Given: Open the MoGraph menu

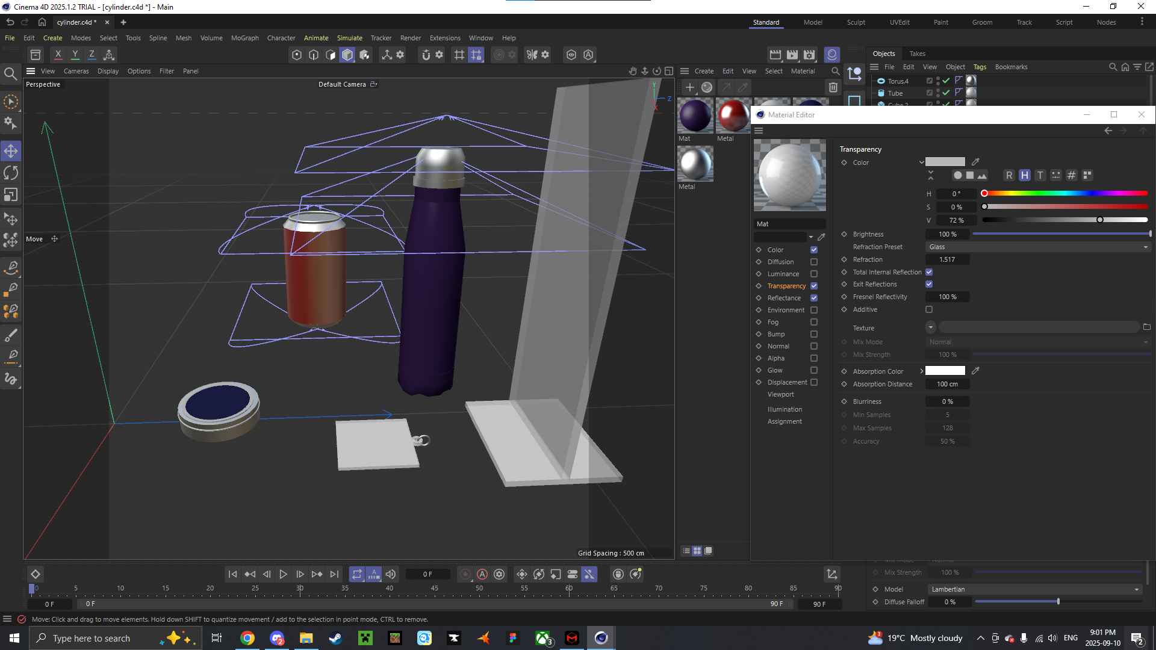Looking at the screenshot, I should click(244, 38).
